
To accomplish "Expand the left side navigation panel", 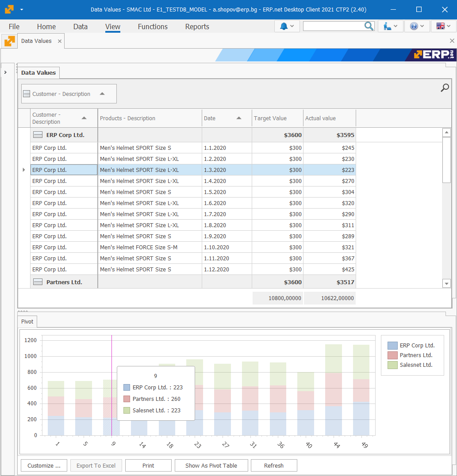I will coord(5,72).
